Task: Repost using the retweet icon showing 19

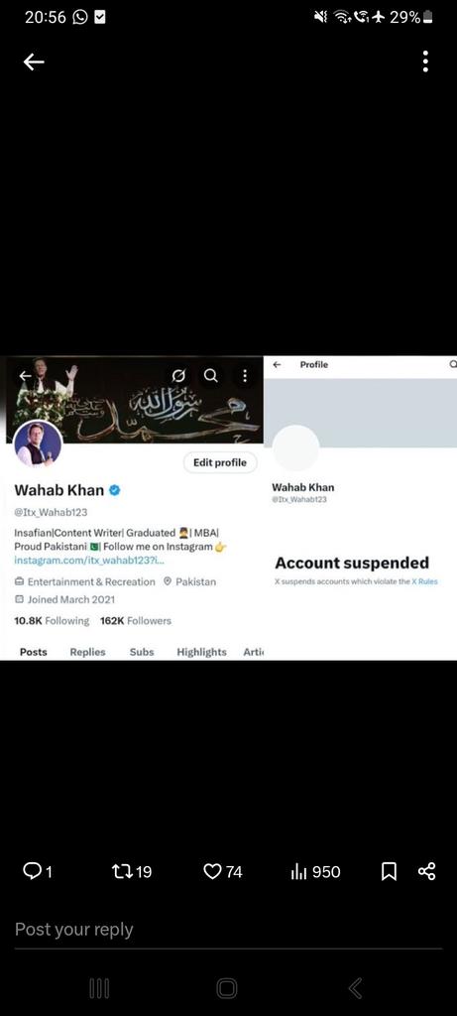Action: [132, 871]
